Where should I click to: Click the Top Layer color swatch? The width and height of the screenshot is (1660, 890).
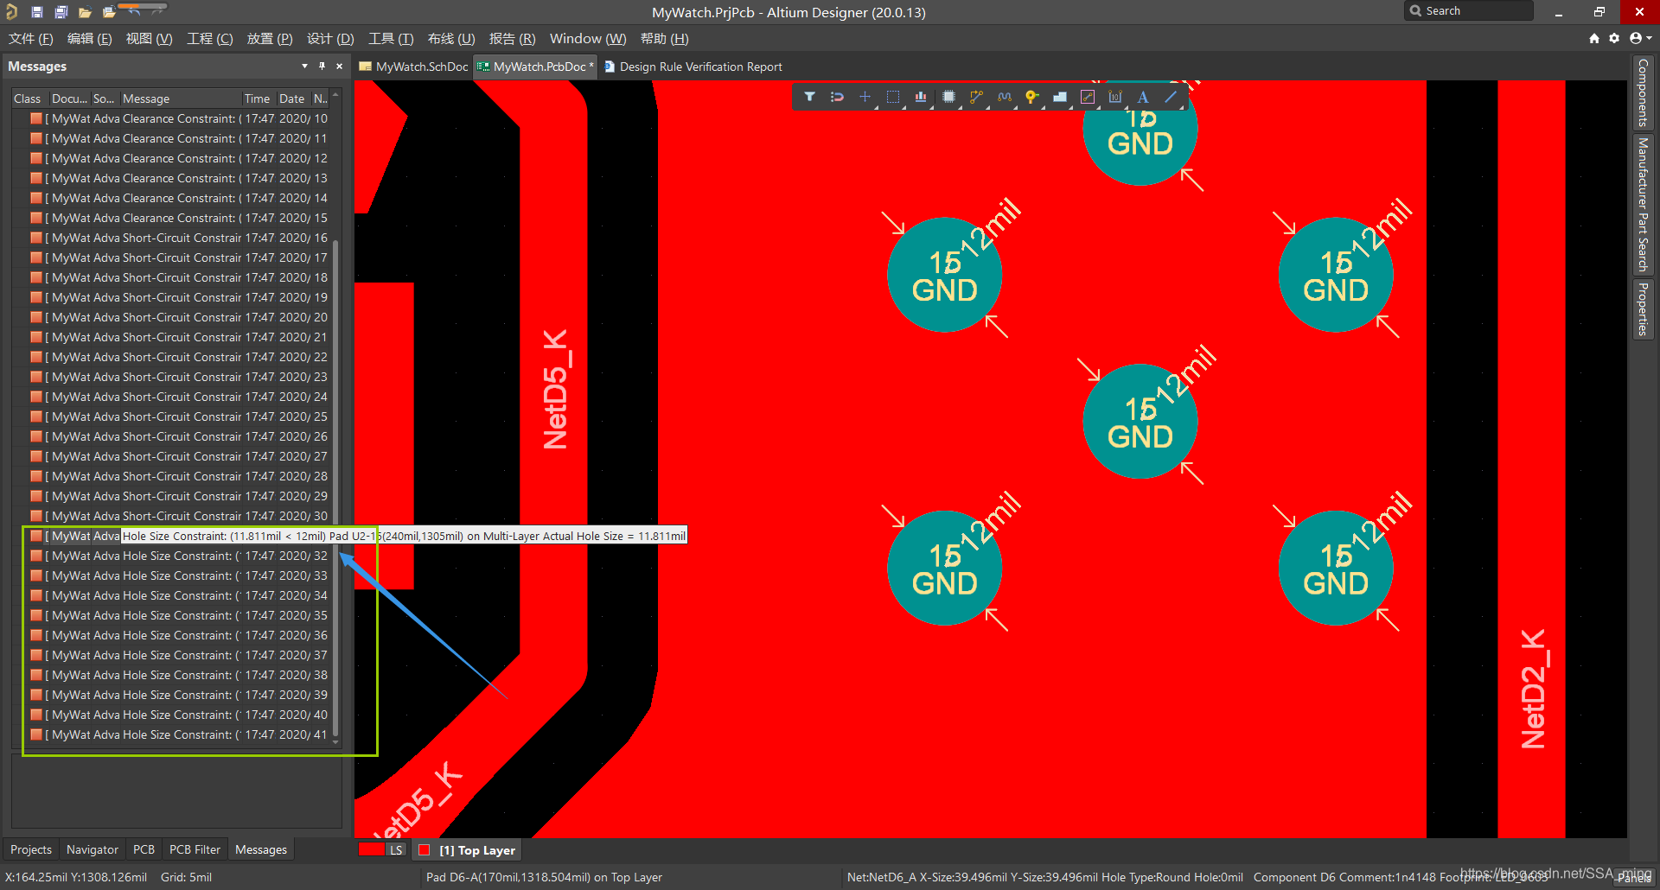425,850
